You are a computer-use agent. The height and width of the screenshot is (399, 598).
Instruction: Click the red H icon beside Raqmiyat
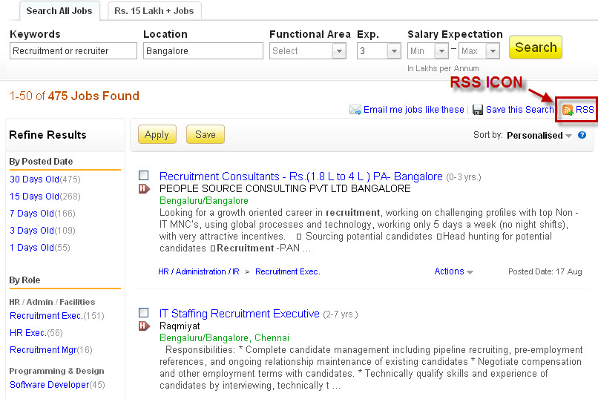click(144, 326)
